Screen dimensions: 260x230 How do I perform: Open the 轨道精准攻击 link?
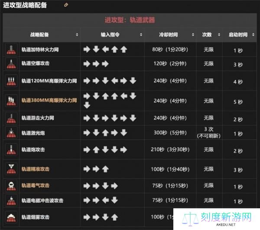[x=36, y=169]
